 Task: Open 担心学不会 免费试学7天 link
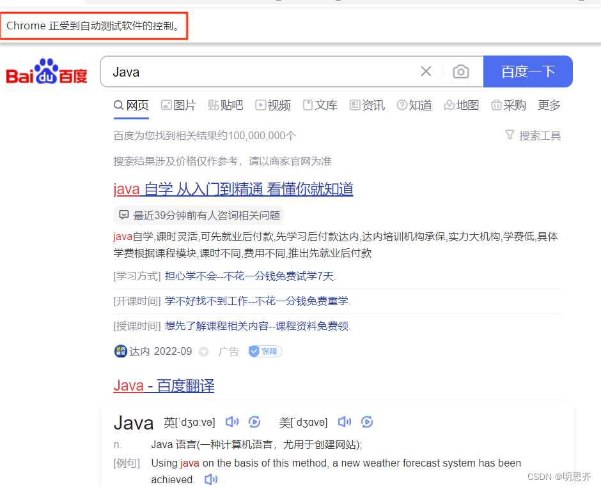click(x=250, y=276)
